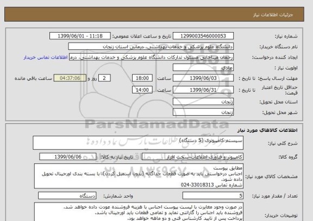This screenshot has height=221, width=313.
Task: Click the شرح کلی نیاز text box
Action: (138, 143)
